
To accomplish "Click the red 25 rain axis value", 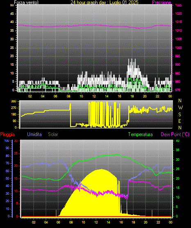I will 16,153.
